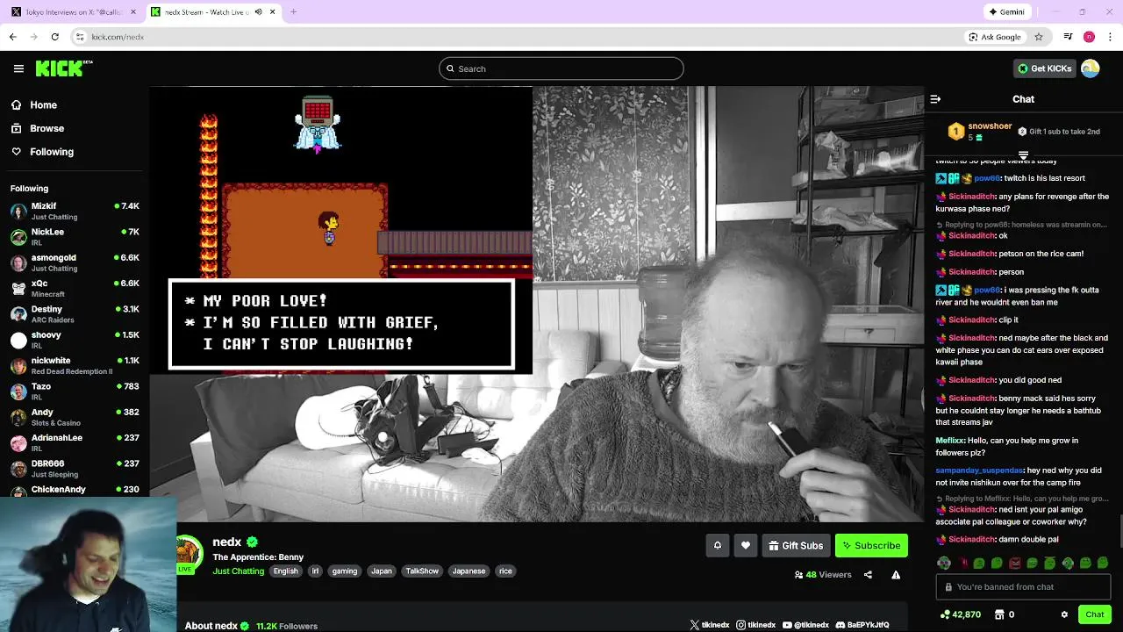Click sampanday_suspendas username in chat
1123x632 pixels.
coord(979,470)
